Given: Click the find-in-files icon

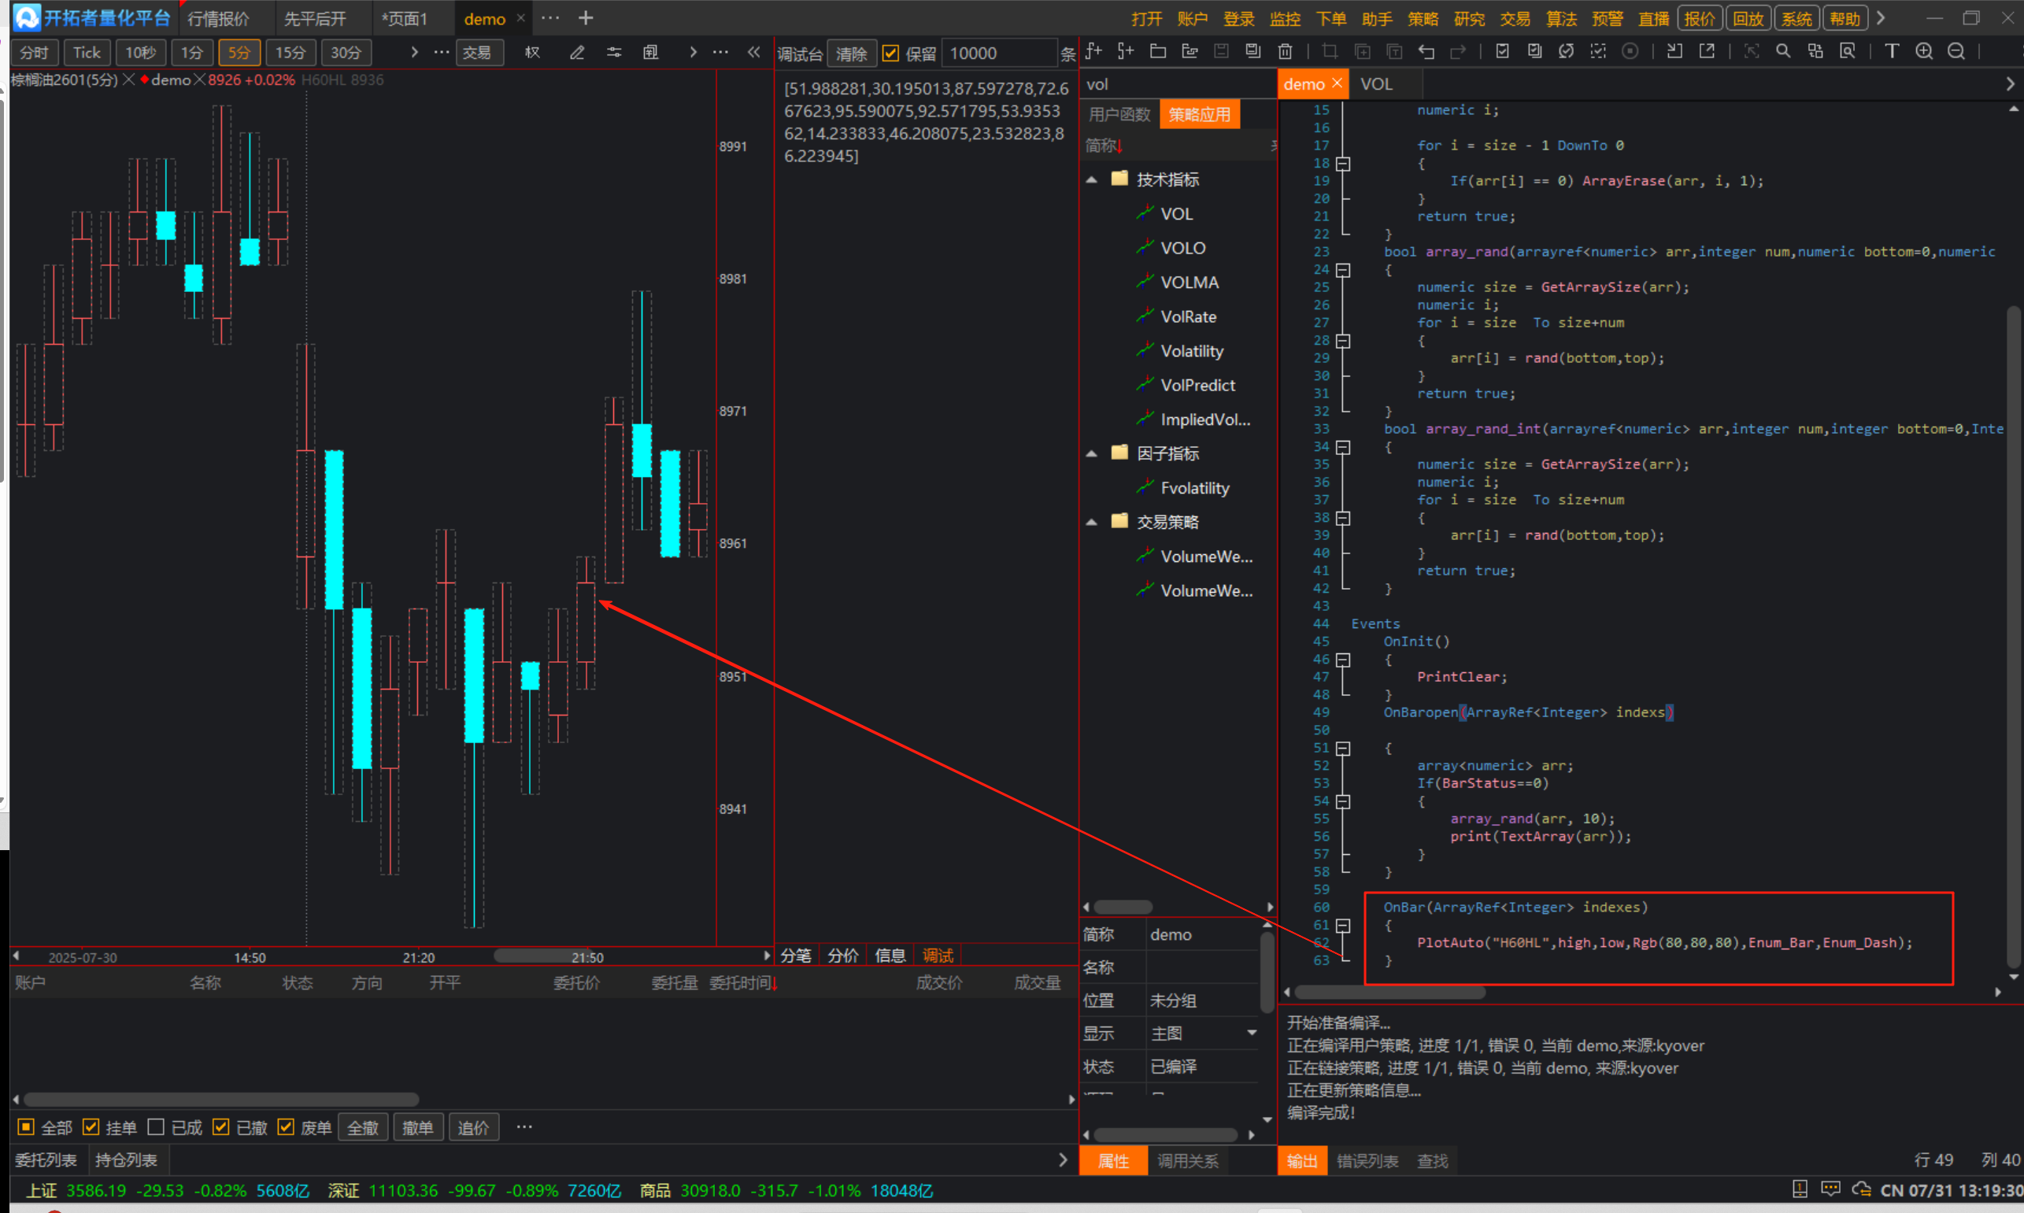Looking at the screenshot, I should [x=1848, y=51].
